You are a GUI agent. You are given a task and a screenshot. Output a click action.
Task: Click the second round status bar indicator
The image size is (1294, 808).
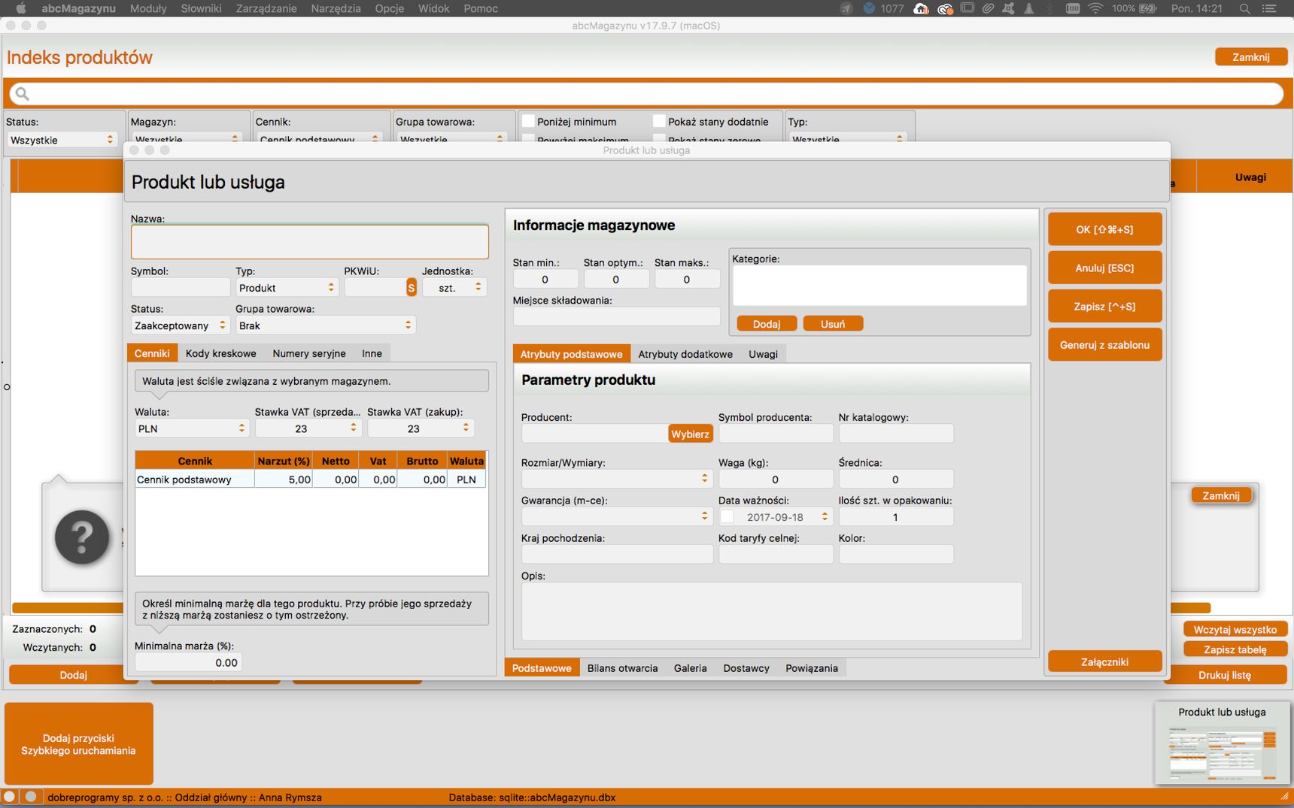coord(31,797)
